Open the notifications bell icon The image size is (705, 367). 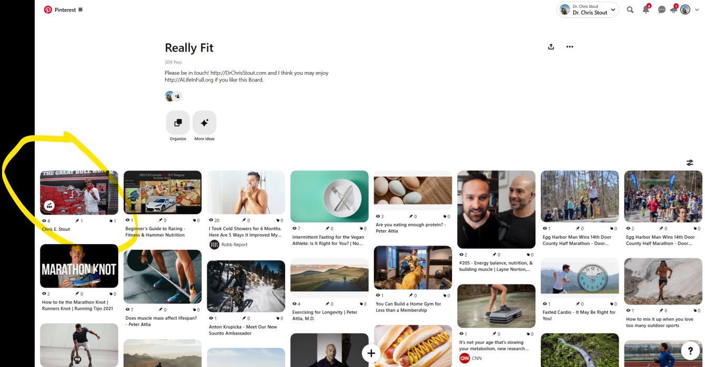pyautogui.click(x=646, y=9)
